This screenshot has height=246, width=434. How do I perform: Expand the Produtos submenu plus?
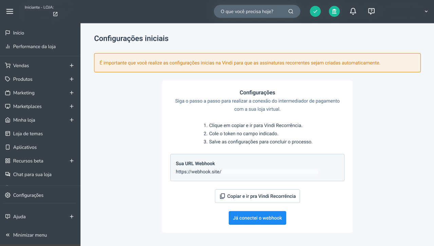pyautogui.click(x=72, y=79)
